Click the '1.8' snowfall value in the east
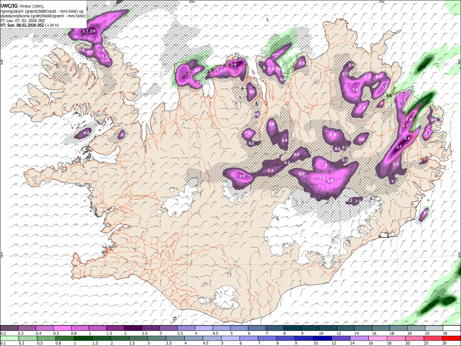Image resolution: width=461 pixels, height=346 pixels. [409, 119]
